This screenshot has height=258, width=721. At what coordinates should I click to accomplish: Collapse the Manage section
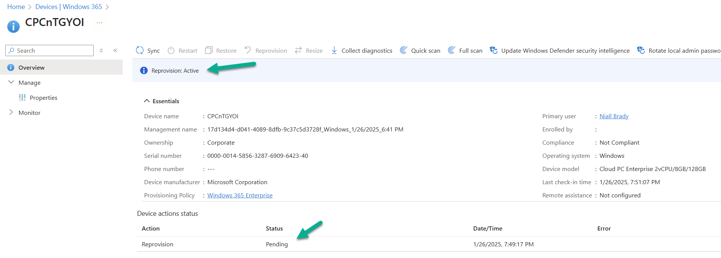click(11, 82)
